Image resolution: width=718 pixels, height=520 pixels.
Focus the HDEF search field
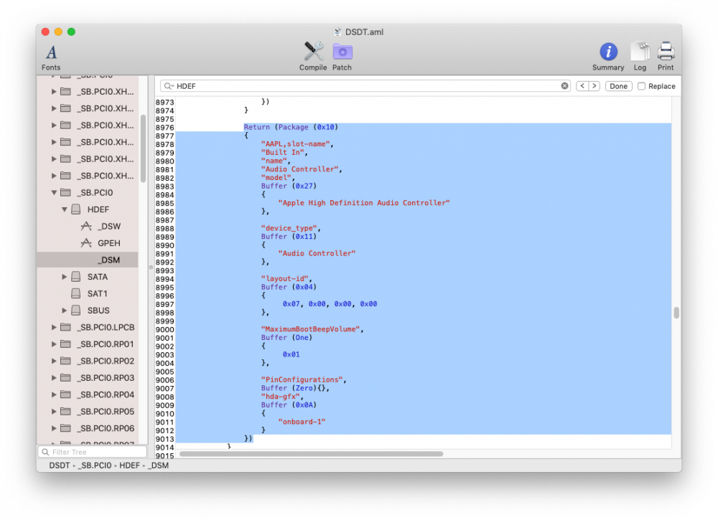pos(366,86)
